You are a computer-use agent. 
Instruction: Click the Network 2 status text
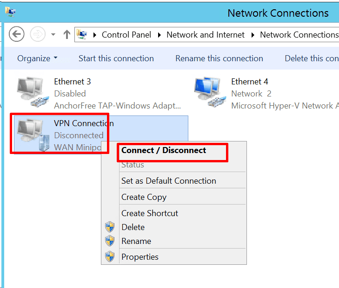click(251, 94)
